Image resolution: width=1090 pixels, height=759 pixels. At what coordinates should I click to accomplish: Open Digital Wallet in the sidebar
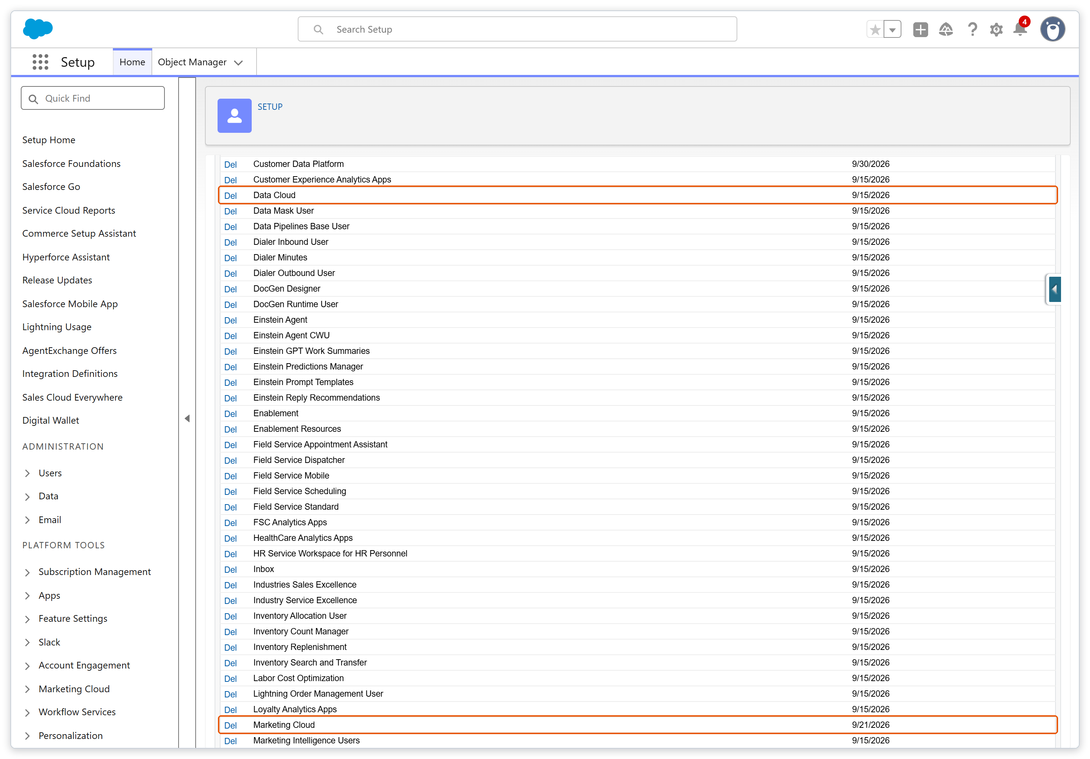(50, 420)
